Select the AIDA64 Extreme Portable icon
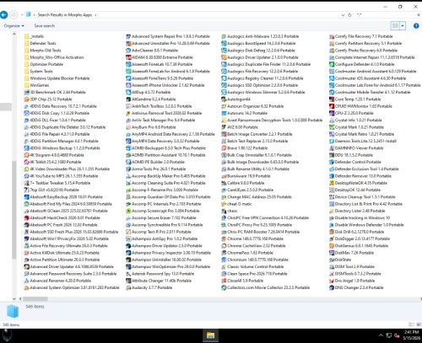The image size is (422, 343). 128,57
